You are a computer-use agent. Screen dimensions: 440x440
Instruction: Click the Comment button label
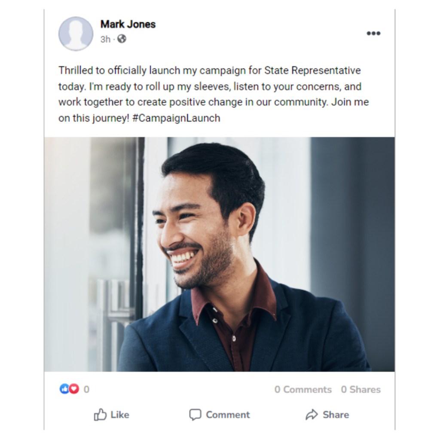228,415
